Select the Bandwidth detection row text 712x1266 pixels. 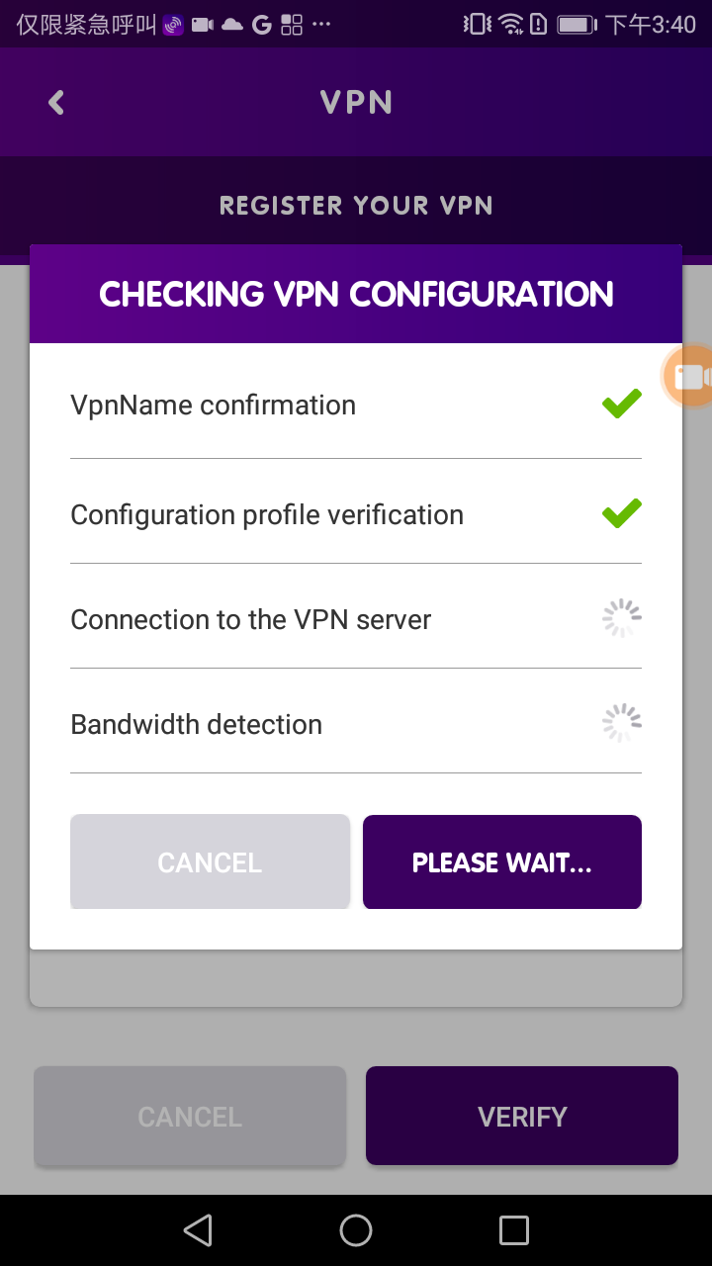(x=197, y=724)
